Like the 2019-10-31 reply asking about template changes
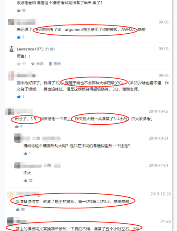Image resolution: width=177 pixels, height=231 pixels. (27, 153)
